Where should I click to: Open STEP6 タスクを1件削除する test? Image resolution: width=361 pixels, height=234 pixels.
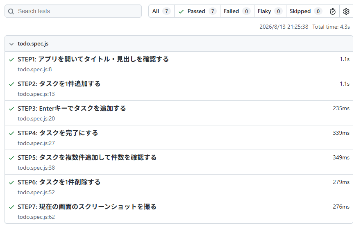coord(59,182)
